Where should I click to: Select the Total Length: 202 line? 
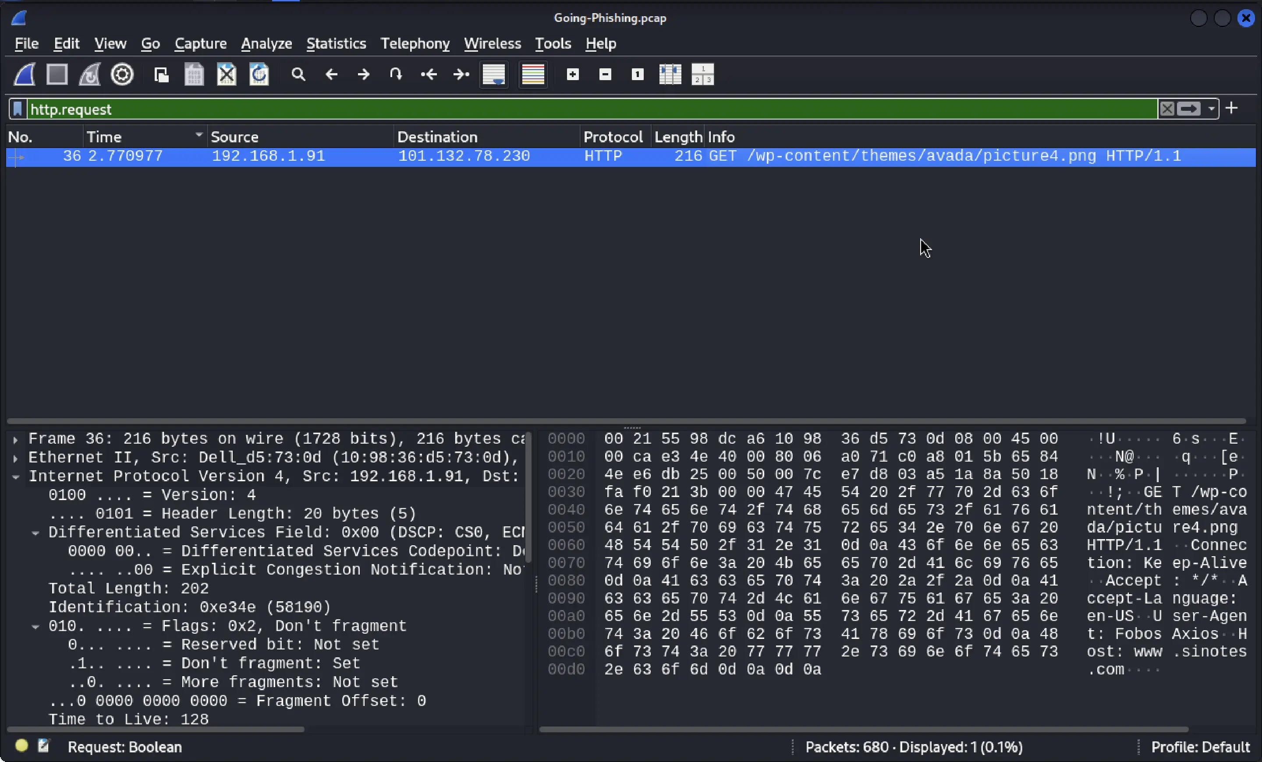click(x=128, y=589)
